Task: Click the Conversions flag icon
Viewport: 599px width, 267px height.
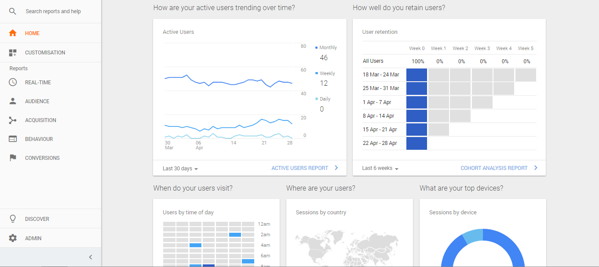Action: [13, 158]
